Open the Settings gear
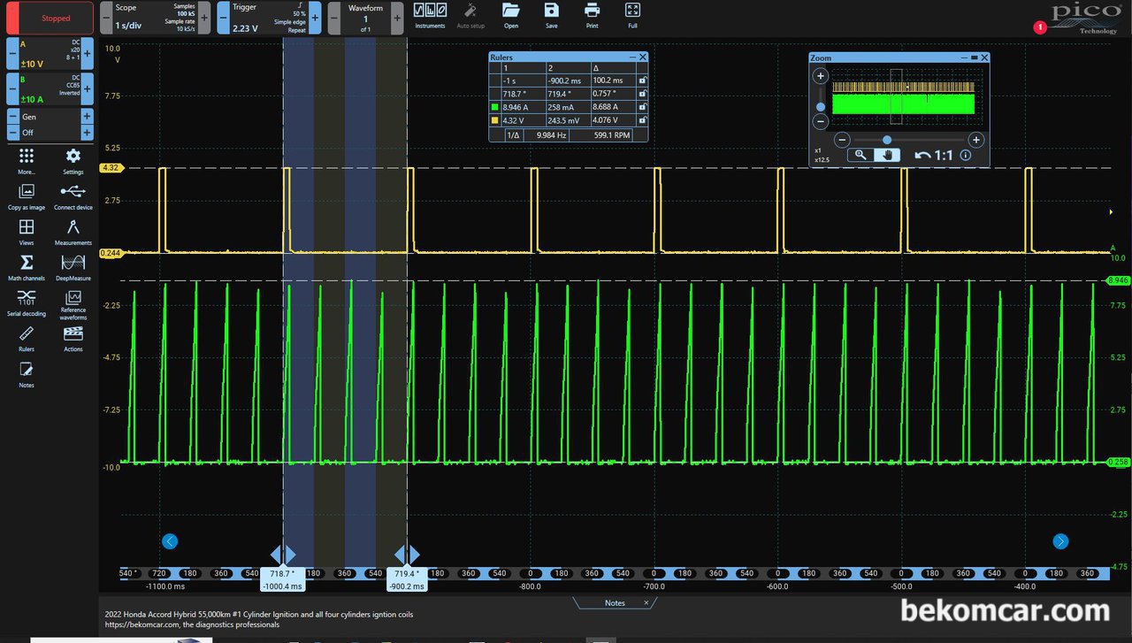The width and height of the screenshot is (1132, 643). click(x=73, y=161)
